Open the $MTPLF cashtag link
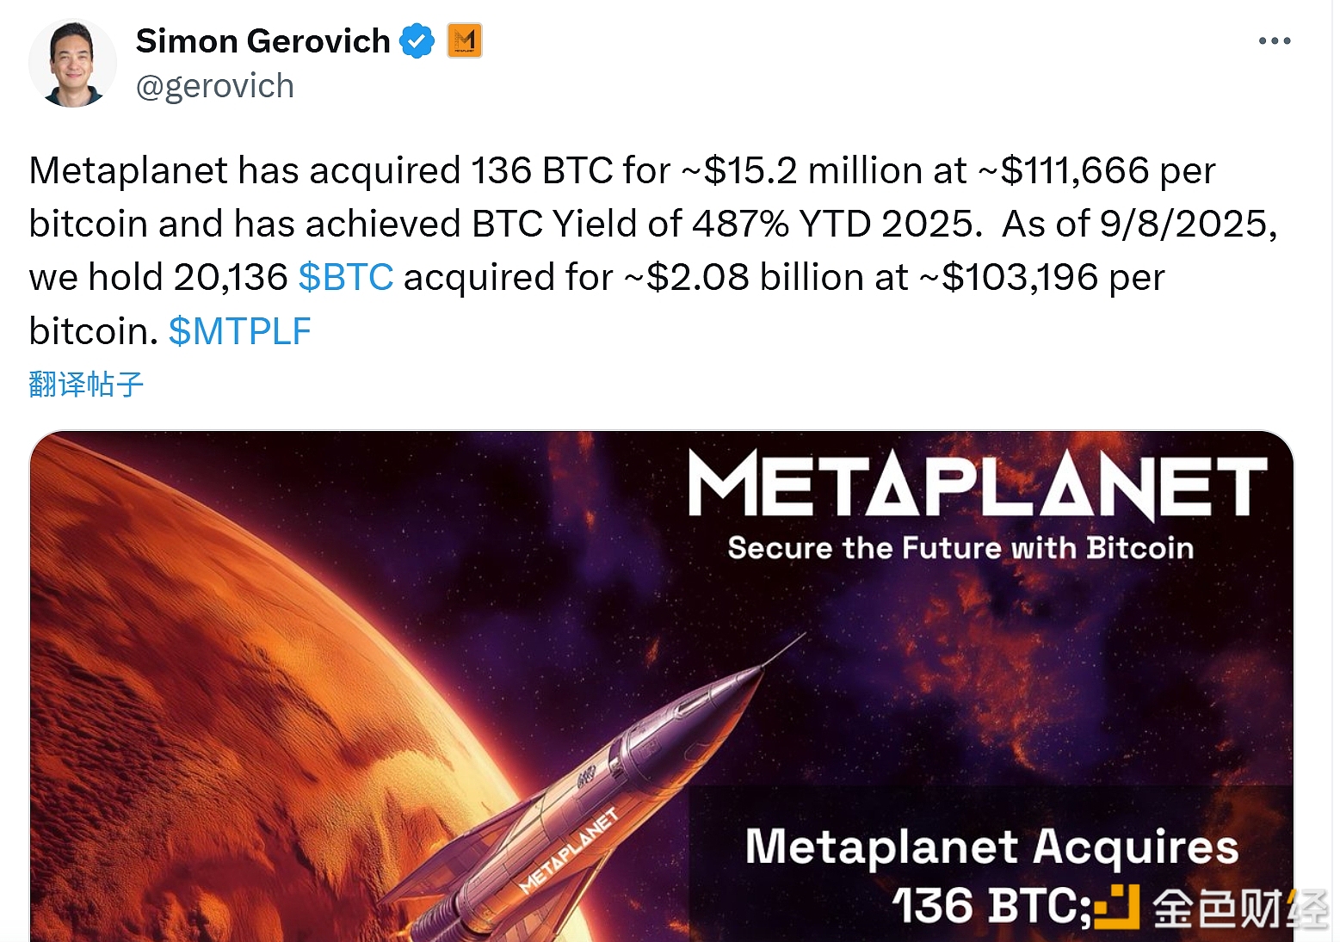The width and height of the screenshot is (1340, 942). pyautogui.click(x=239, y=331)
